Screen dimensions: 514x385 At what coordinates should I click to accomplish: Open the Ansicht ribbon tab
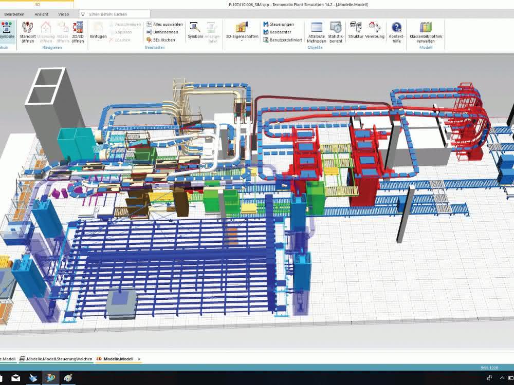pyautogui.click(x=41, y=14)
